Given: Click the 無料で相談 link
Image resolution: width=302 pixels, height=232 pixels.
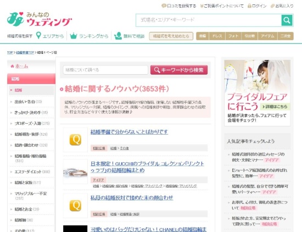Looking at the screenshot, I should (134, 36).
